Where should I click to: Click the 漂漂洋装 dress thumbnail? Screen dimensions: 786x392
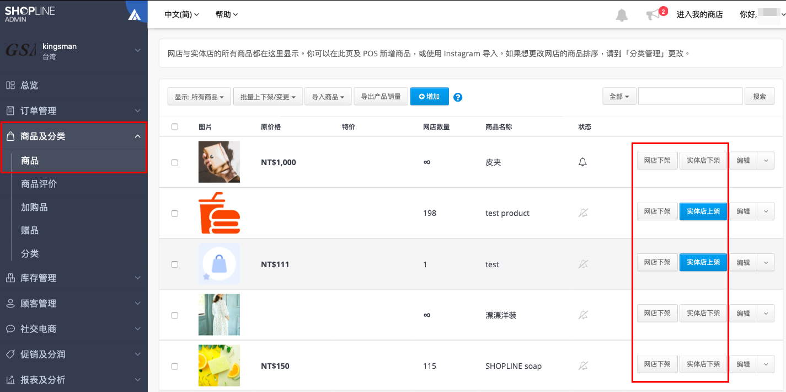pyautogui.click(x=219, y=315)
